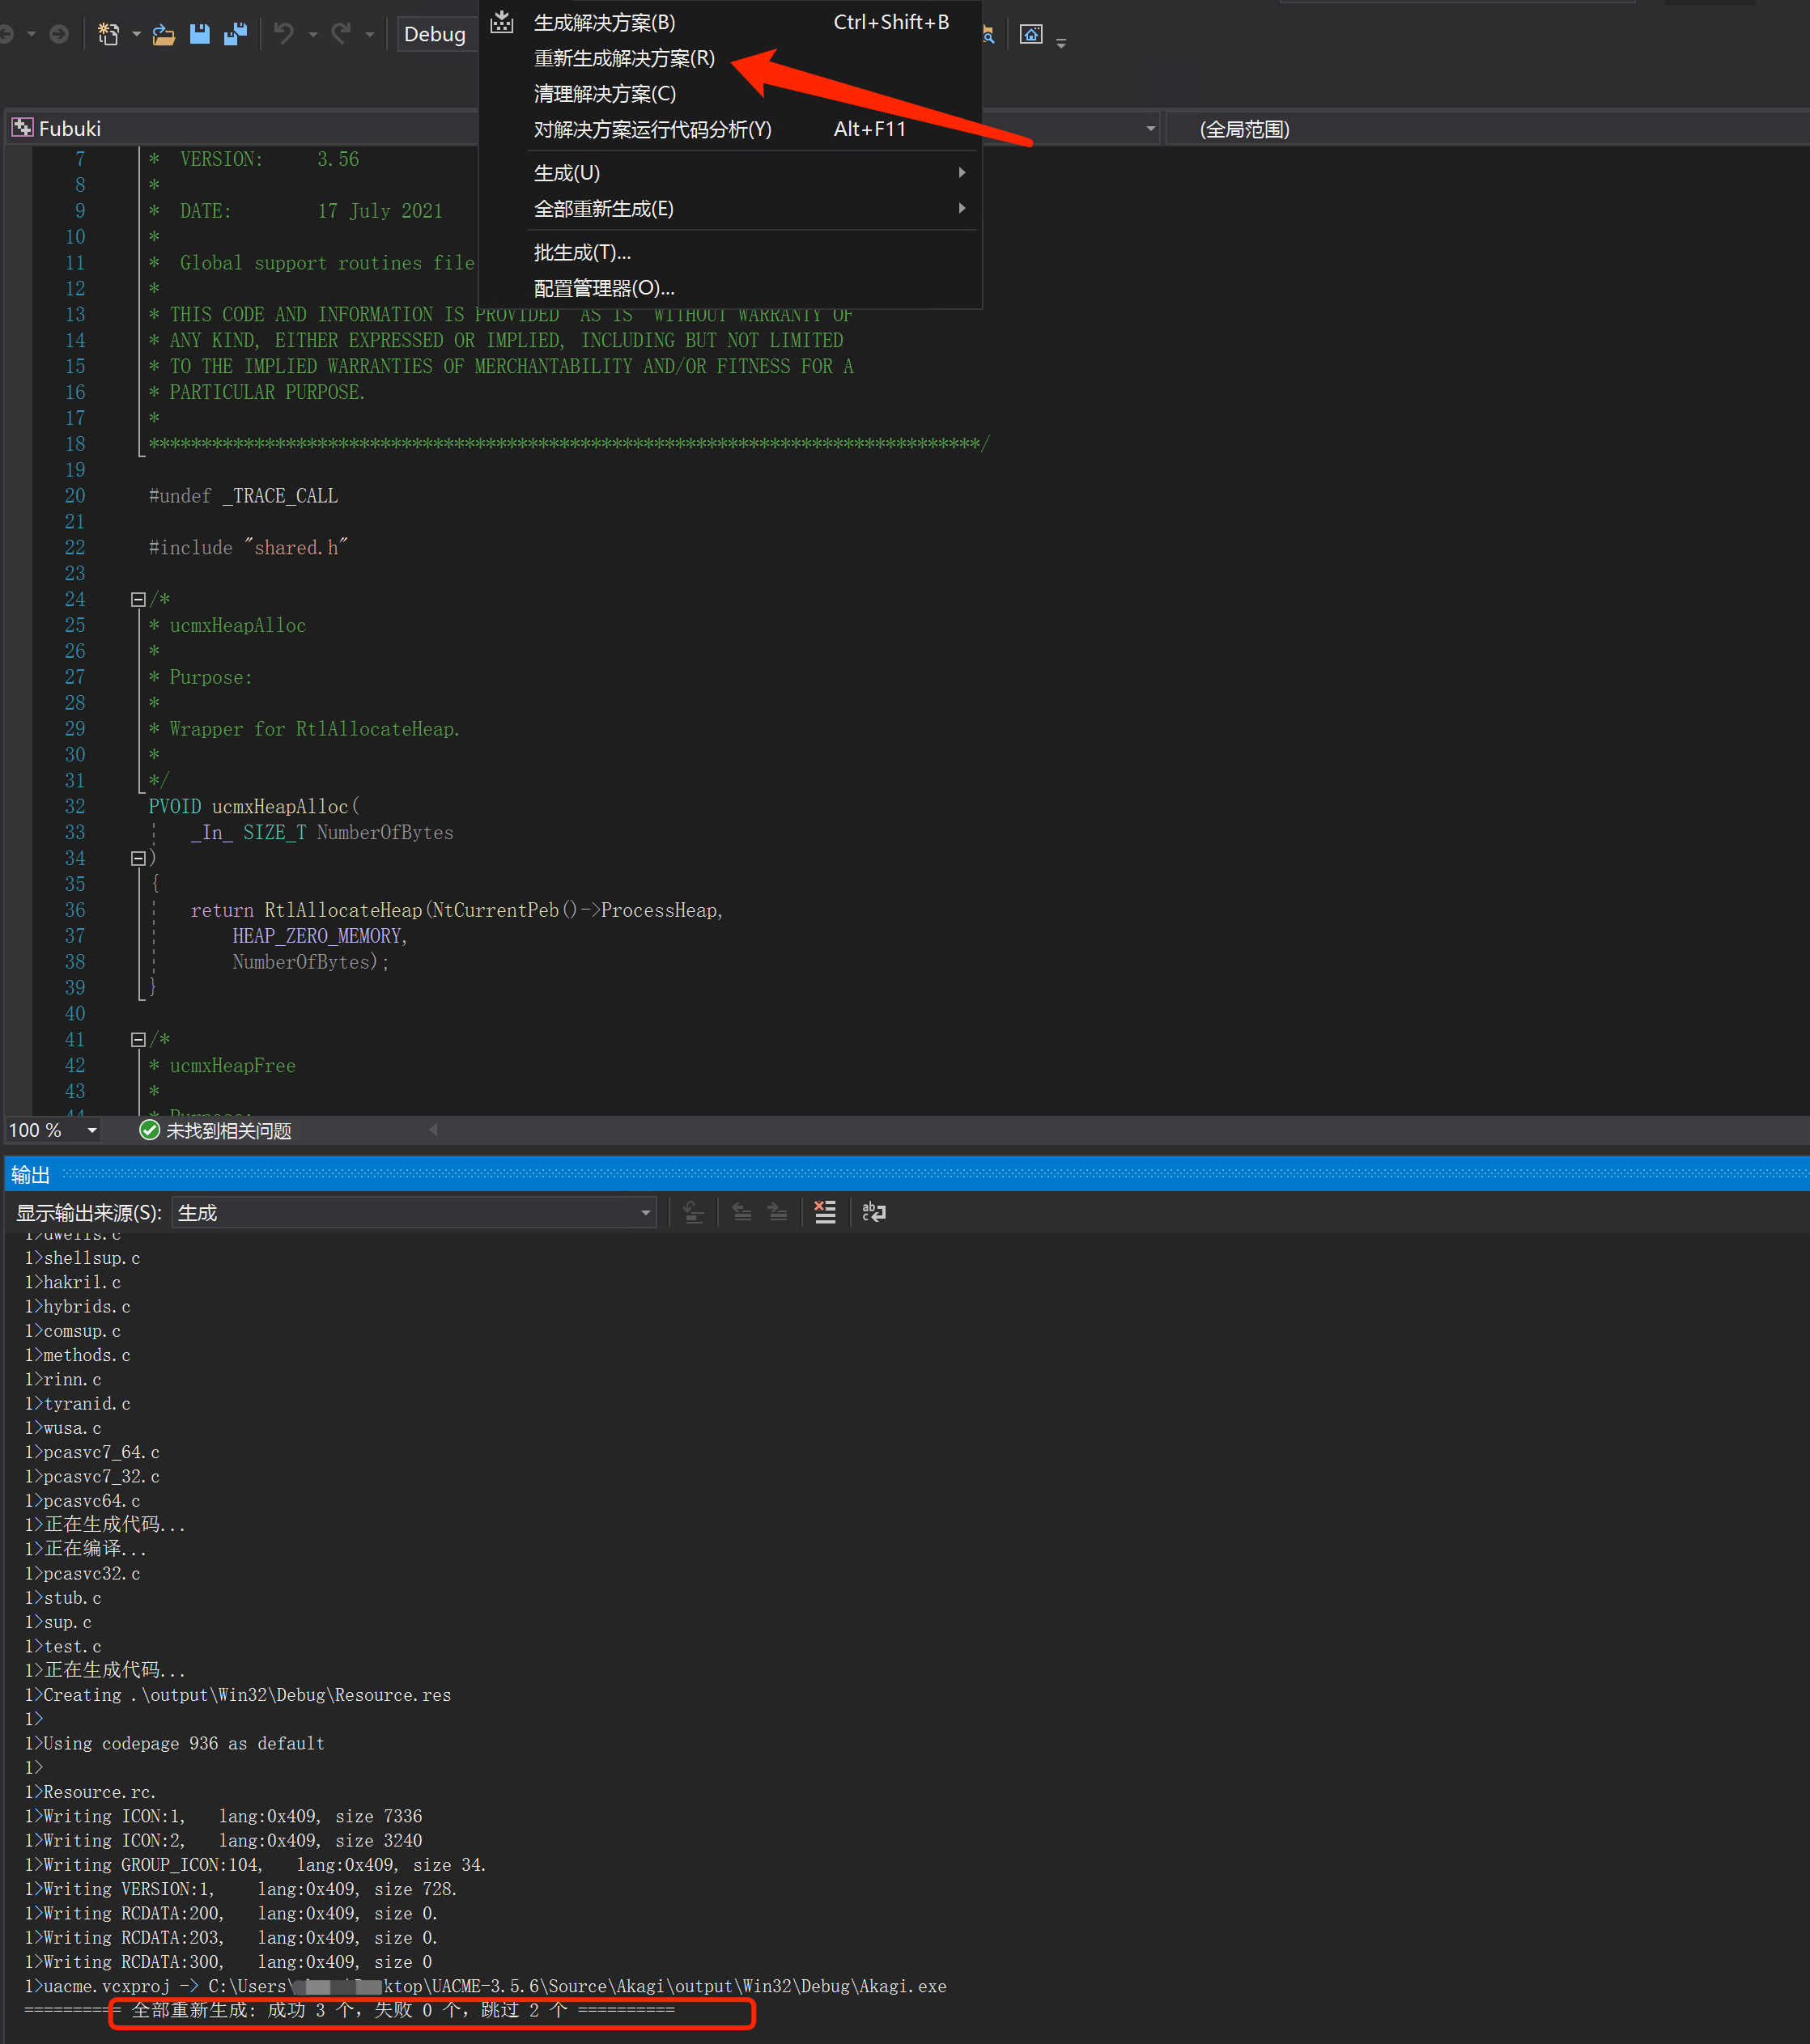Image resolution: width=1810 pixels, height=2044 pixels.
Task: Open the folder open-file icon
Action: pos(164,35)
